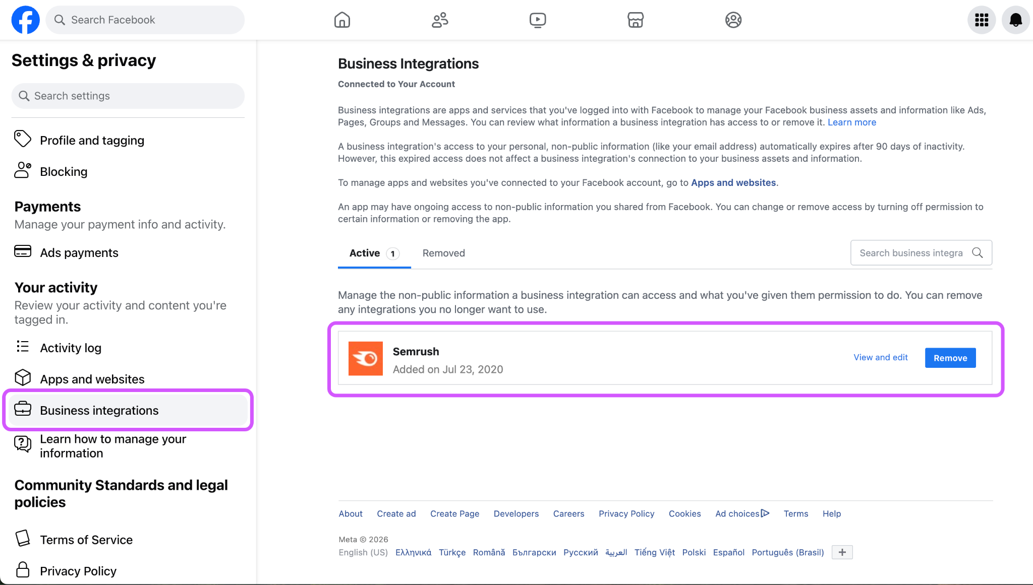Open the Marketplace icon
1033x585 pixels.
pyautogui.click(x=635, y=20)
